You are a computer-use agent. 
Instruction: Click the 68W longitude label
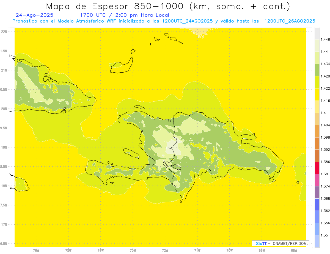pos(294,250)
